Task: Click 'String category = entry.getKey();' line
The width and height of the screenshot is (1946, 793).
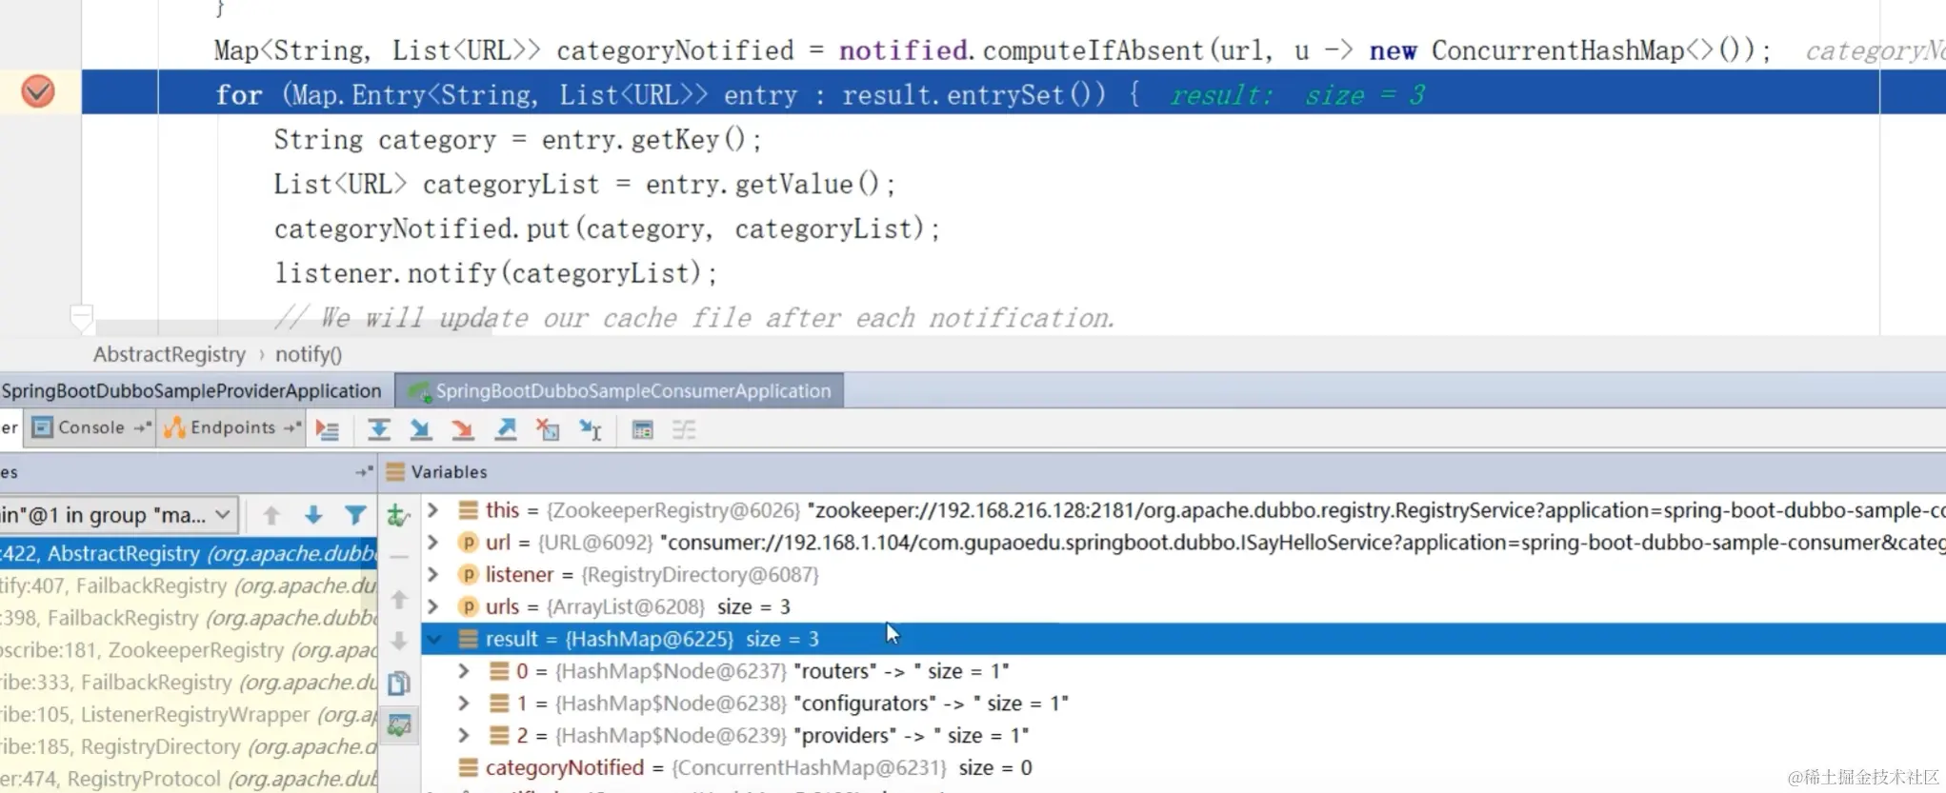Action: (x=517, y=140)
